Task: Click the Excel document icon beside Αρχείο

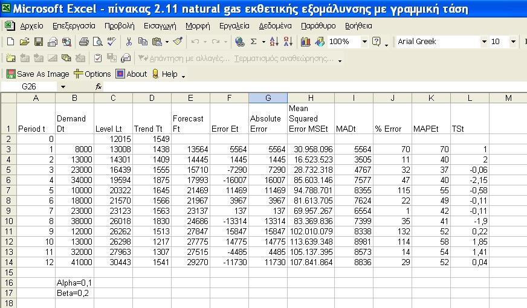Action: [10, 25]
